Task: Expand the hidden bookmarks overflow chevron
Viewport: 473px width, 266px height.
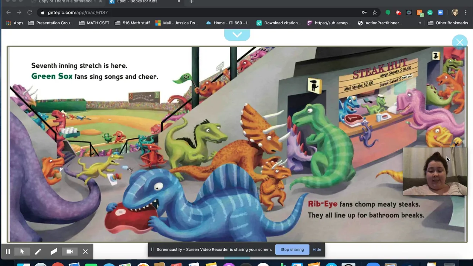Action: [x=419, y=23]
